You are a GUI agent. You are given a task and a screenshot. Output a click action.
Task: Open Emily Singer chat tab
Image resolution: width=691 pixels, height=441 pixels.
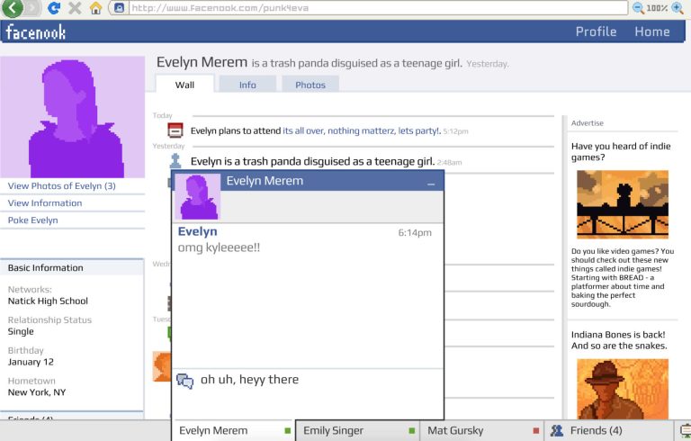pos(357,430)
